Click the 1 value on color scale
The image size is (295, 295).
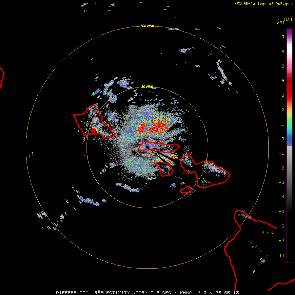(x=283, y=124)
